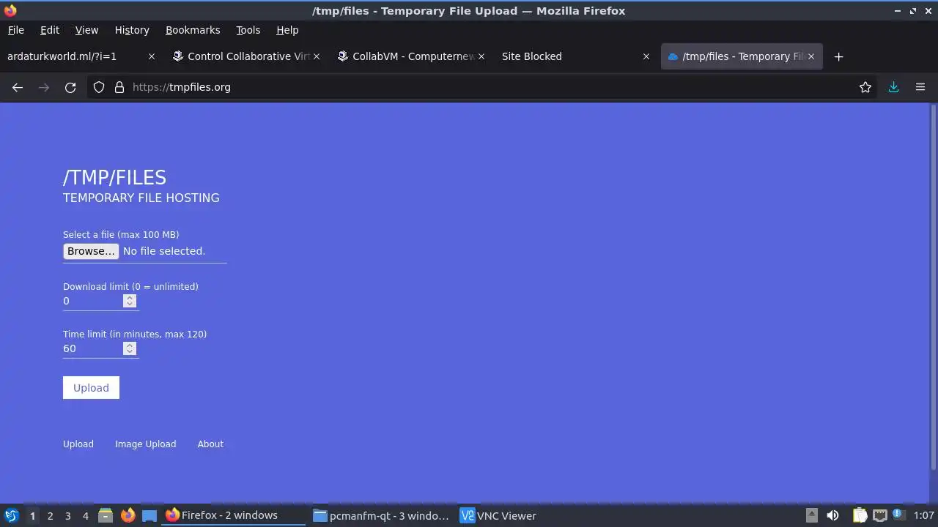
Task: Open the tracking protection shield icon
Action: pos(99,87)
